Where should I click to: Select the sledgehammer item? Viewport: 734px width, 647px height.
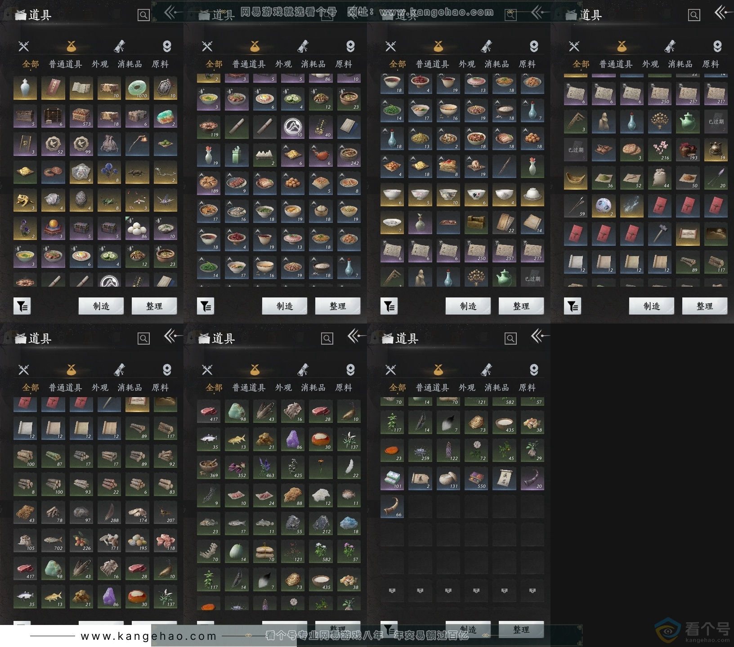click(x=660, y=234)
